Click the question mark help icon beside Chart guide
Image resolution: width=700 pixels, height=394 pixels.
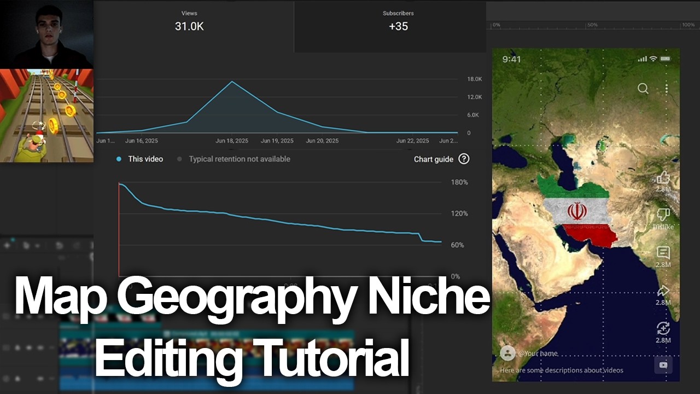[464, 159]
